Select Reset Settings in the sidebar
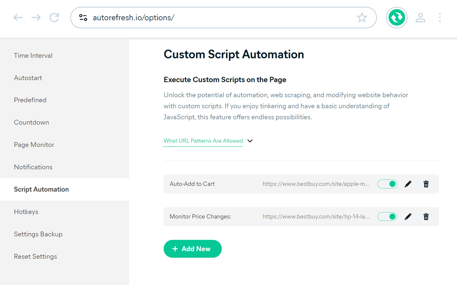 click(35, 256)
